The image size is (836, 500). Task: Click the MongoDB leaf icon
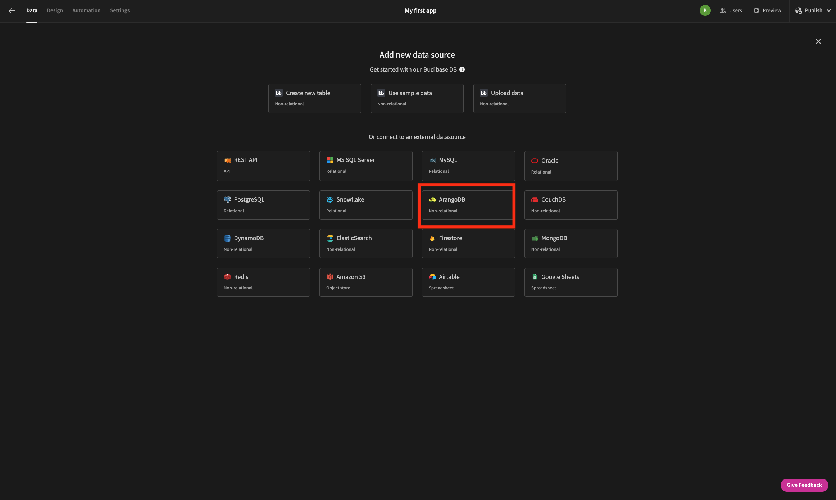tap(535, 238)
